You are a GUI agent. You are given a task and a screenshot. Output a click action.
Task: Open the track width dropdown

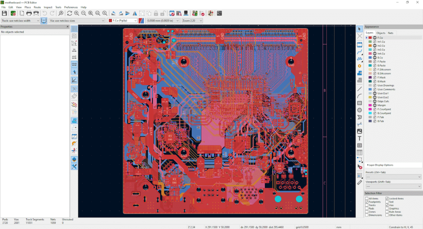21,20
